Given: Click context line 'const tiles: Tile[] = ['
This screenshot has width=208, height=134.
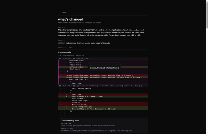Looking at the screenshot, I should pos(103,79).
